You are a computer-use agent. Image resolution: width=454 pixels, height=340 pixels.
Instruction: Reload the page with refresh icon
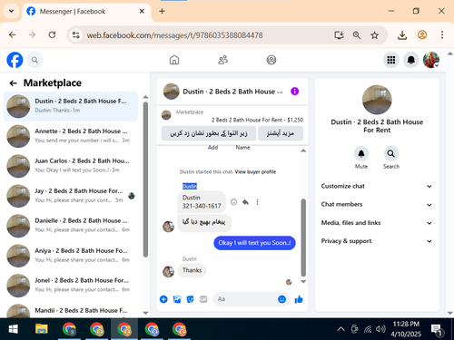[52, 35]
